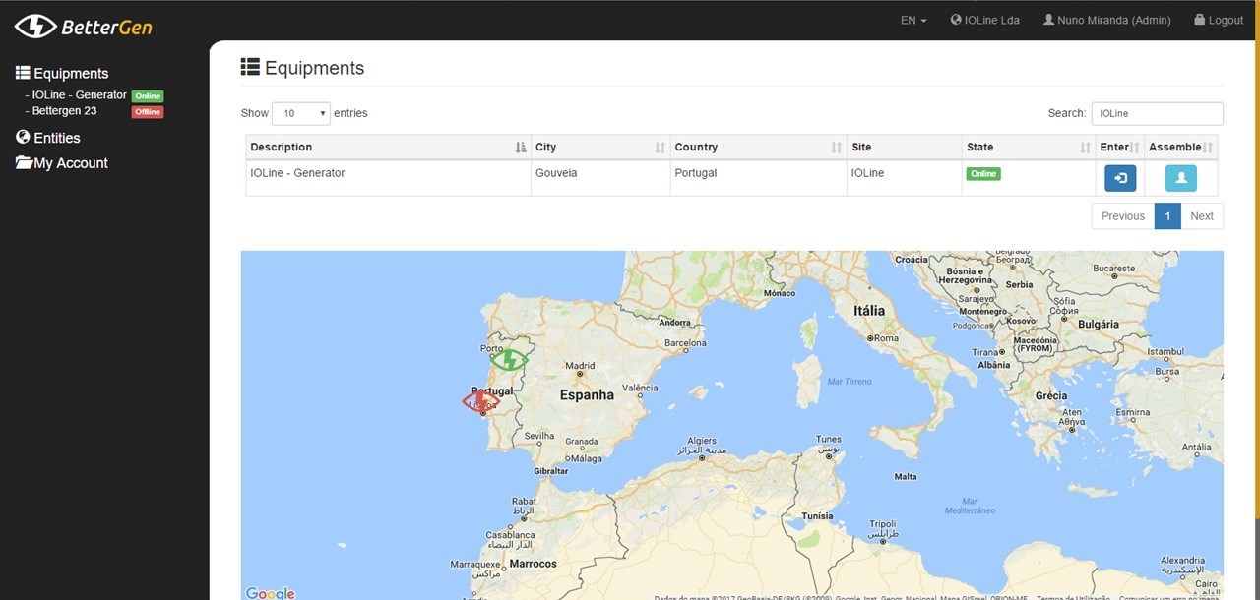1260x600 pixels.
Task: Click the Assemble user button icon
Action: tap(1181, 178)
